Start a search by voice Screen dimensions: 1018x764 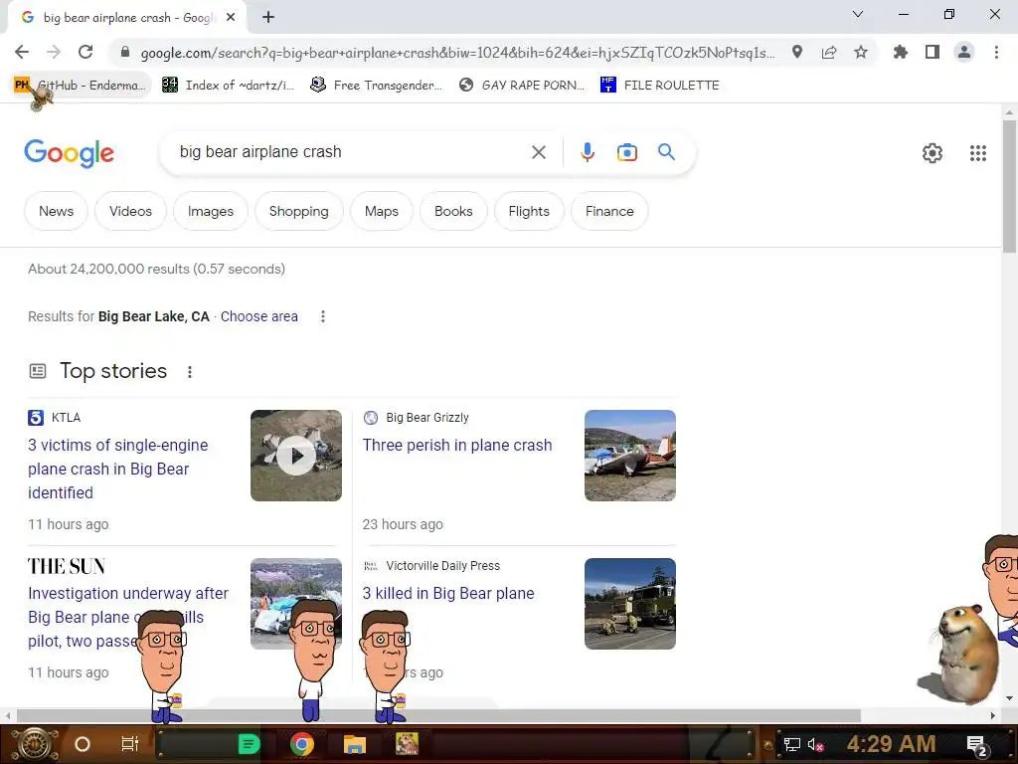click(x=588, y=152)
